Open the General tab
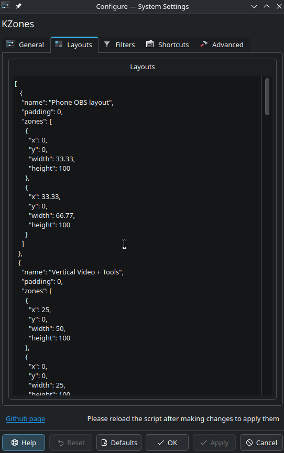The width and height of the screenshot is (284, 453). [26, 45]
